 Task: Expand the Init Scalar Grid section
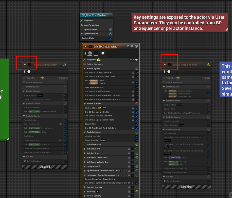point(85,149)
